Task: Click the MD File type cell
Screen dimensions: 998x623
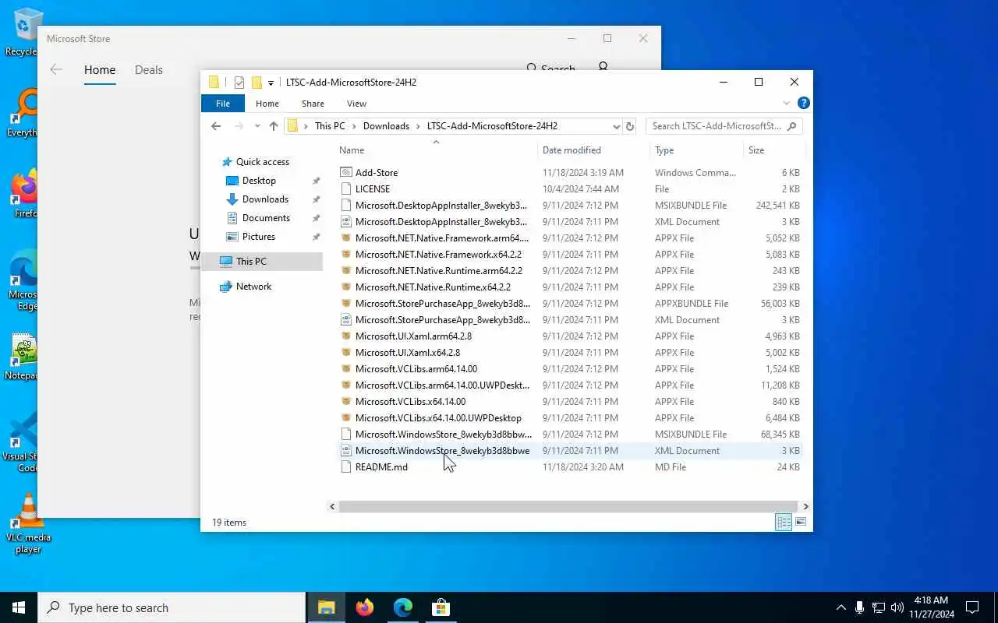Action: pos(671,466)
